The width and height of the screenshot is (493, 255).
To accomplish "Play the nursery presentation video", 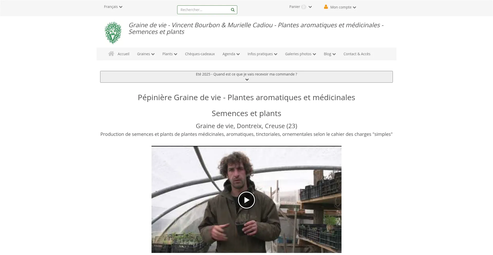I will pyautogui.click(x=246, y=200).
